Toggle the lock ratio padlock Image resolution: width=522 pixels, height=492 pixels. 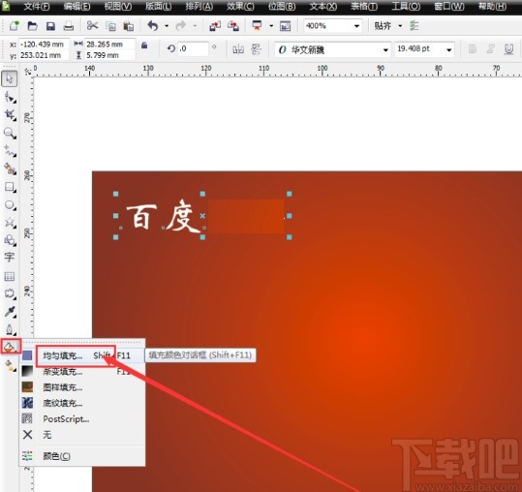coord(144,46)
